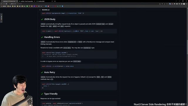Open the blue round bookmark icon
The width and height of the screenshot is (188, 106).
pyautogui.click(x=62, y=6)
